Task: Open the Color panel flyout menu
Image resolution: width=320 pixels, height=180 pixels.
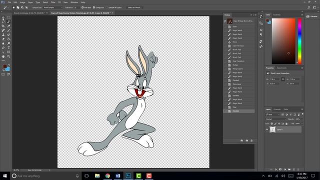Action: (302, 15)
